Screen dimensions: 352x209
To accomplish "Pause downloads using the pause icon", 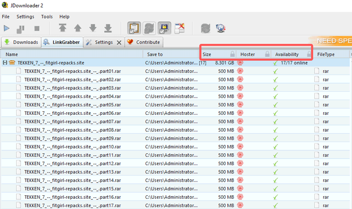I will coord(21,29).
